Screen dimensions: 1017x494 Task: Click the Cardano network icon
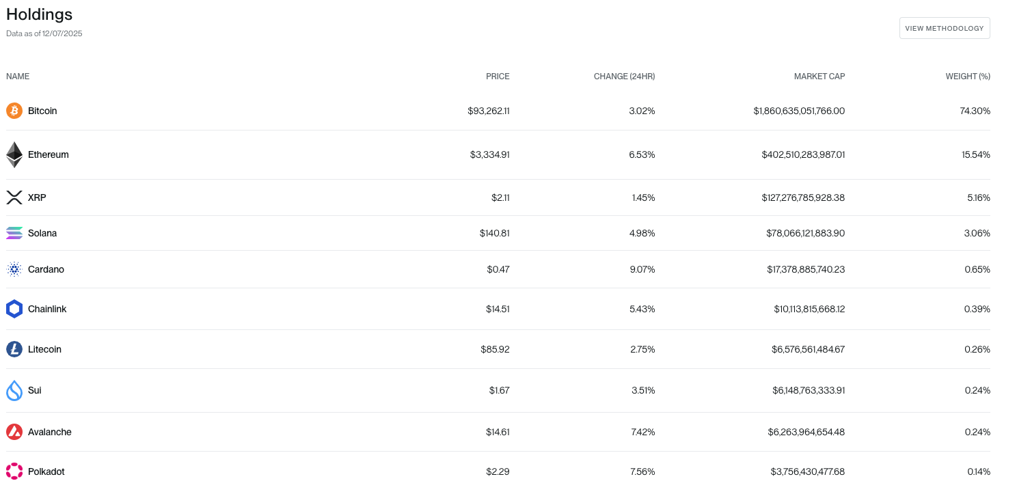[14, 269]
